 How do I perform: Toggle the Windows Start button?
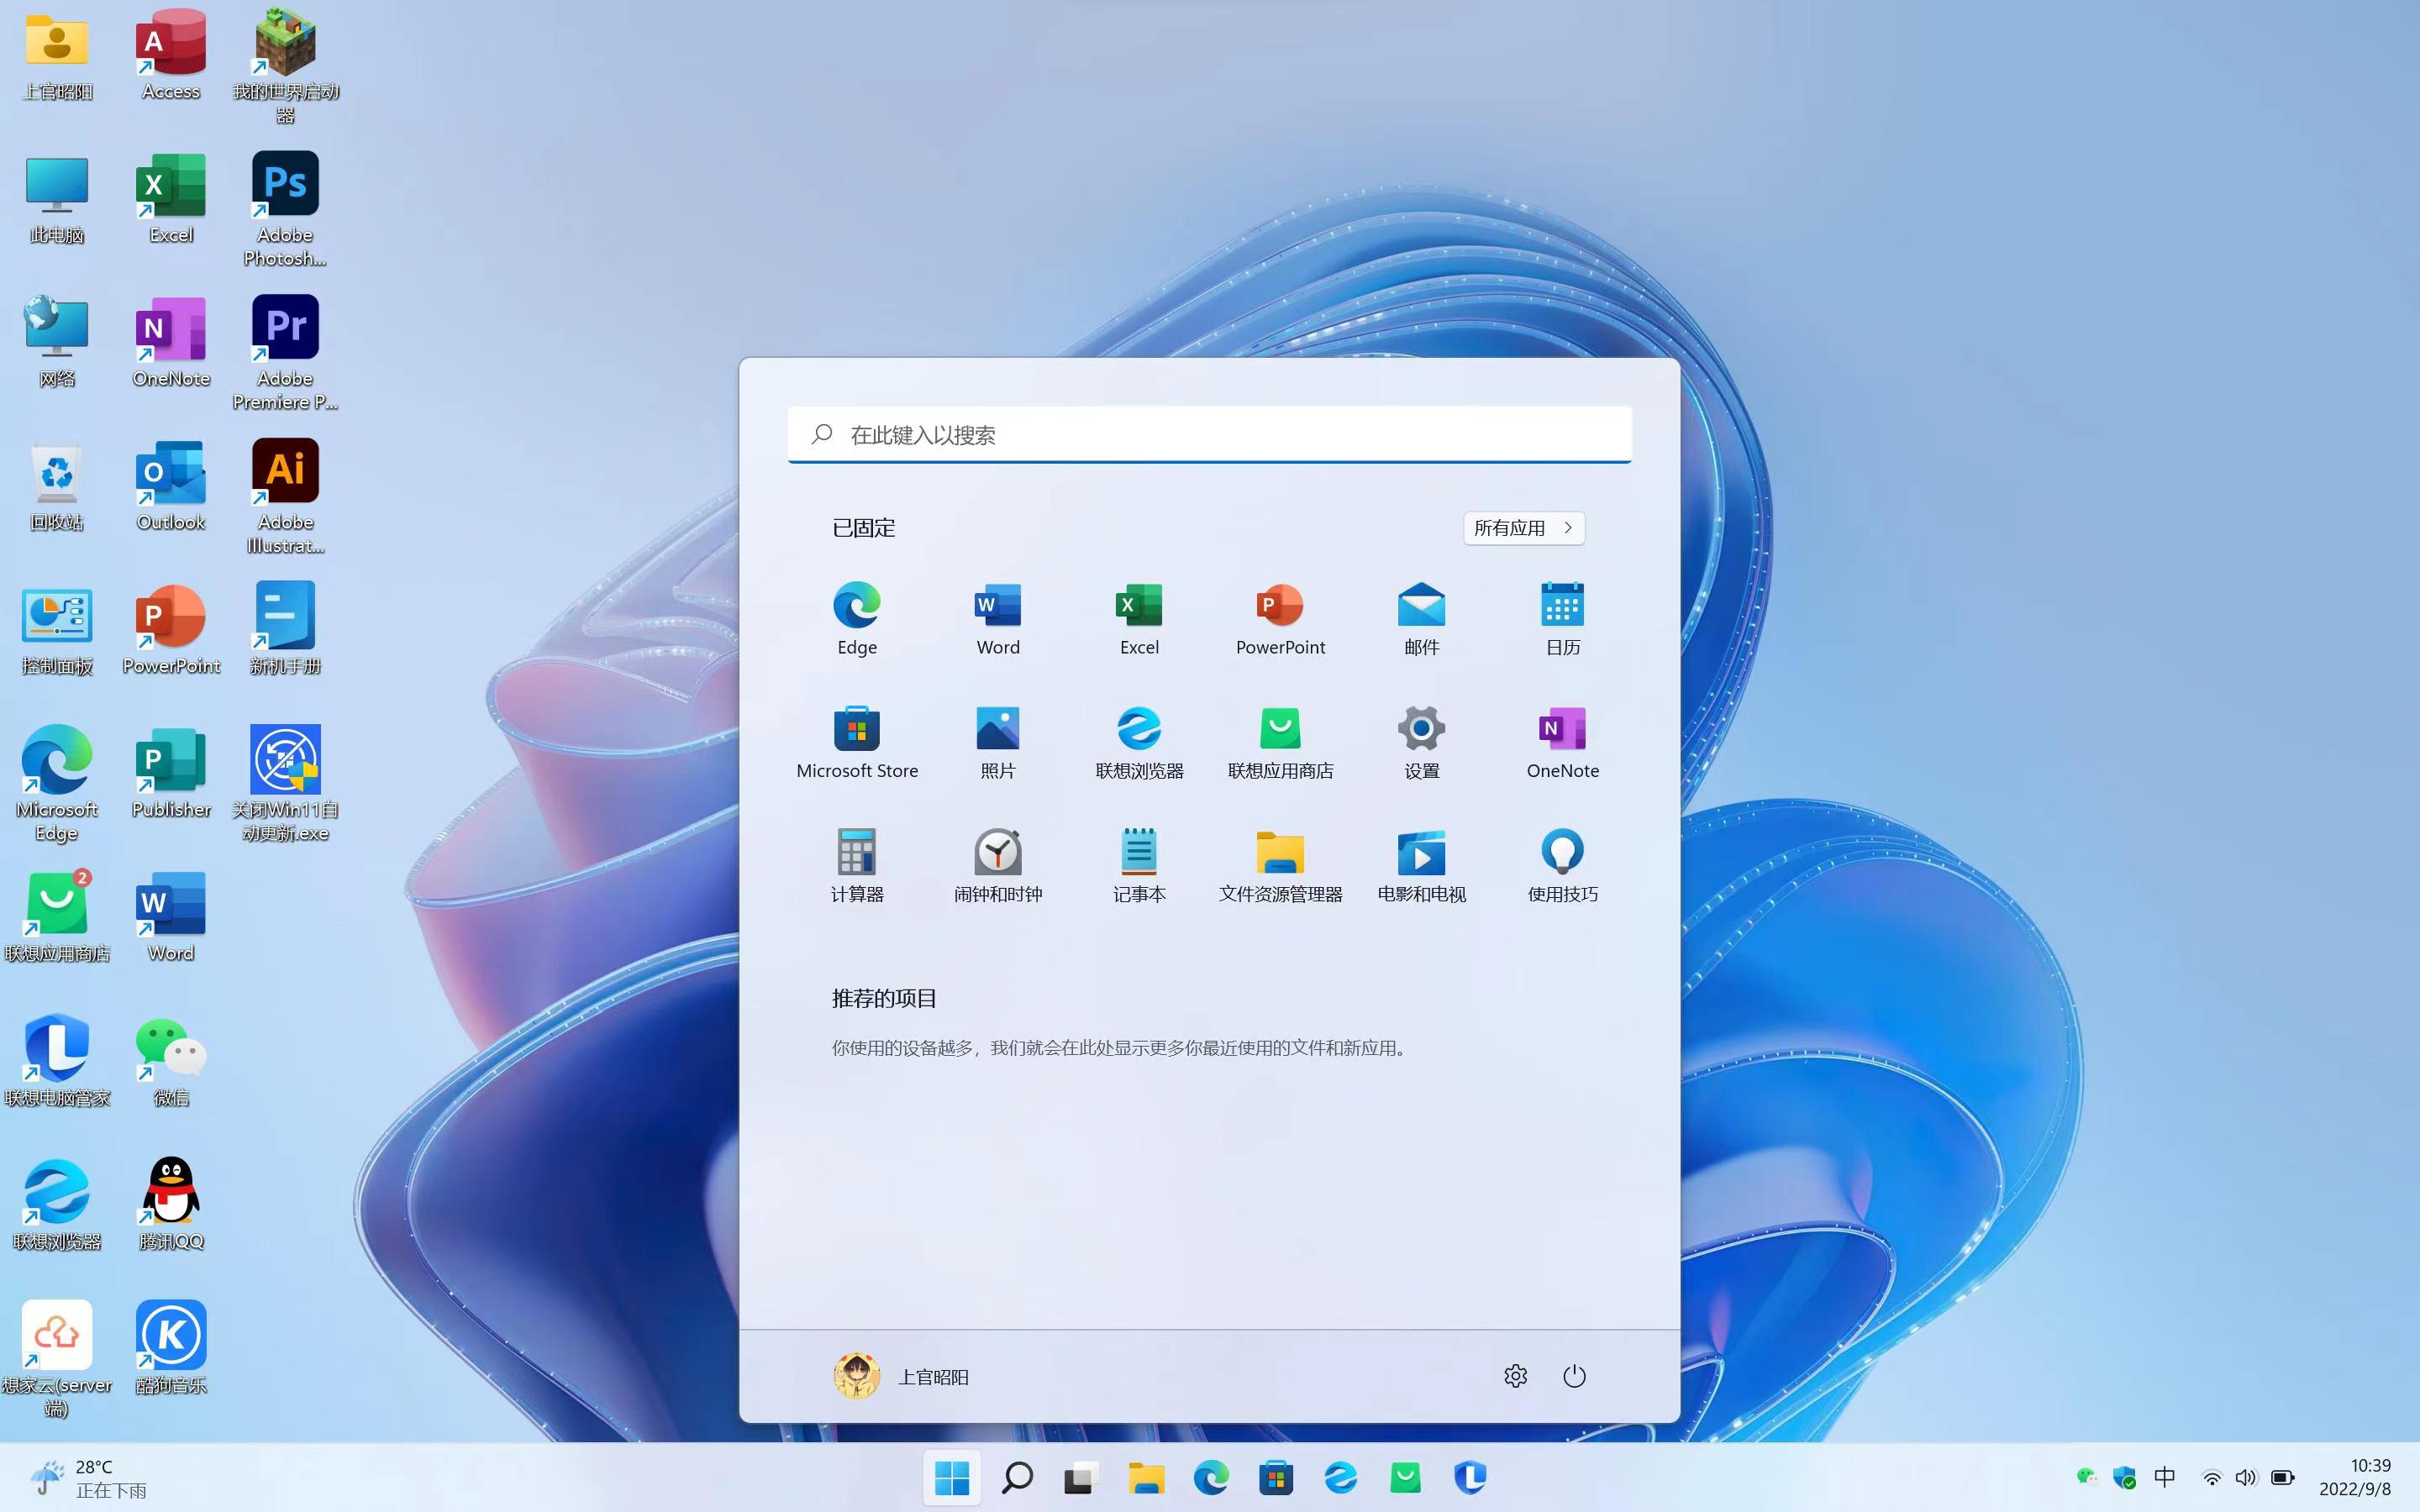pyautogui.click(x=951, y=1477)
